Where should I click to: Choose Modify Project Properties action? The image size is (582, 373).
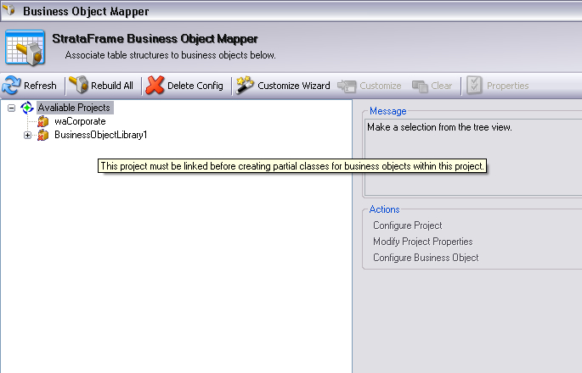[x=422, y=242]
